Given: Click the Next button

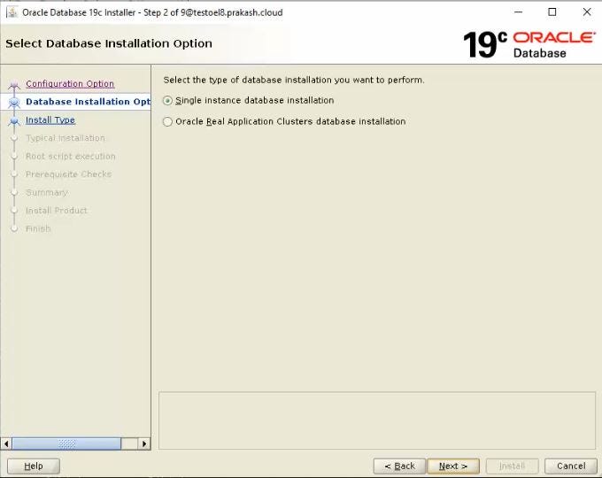Looking at the screenshot, I should tap(453, 466).
